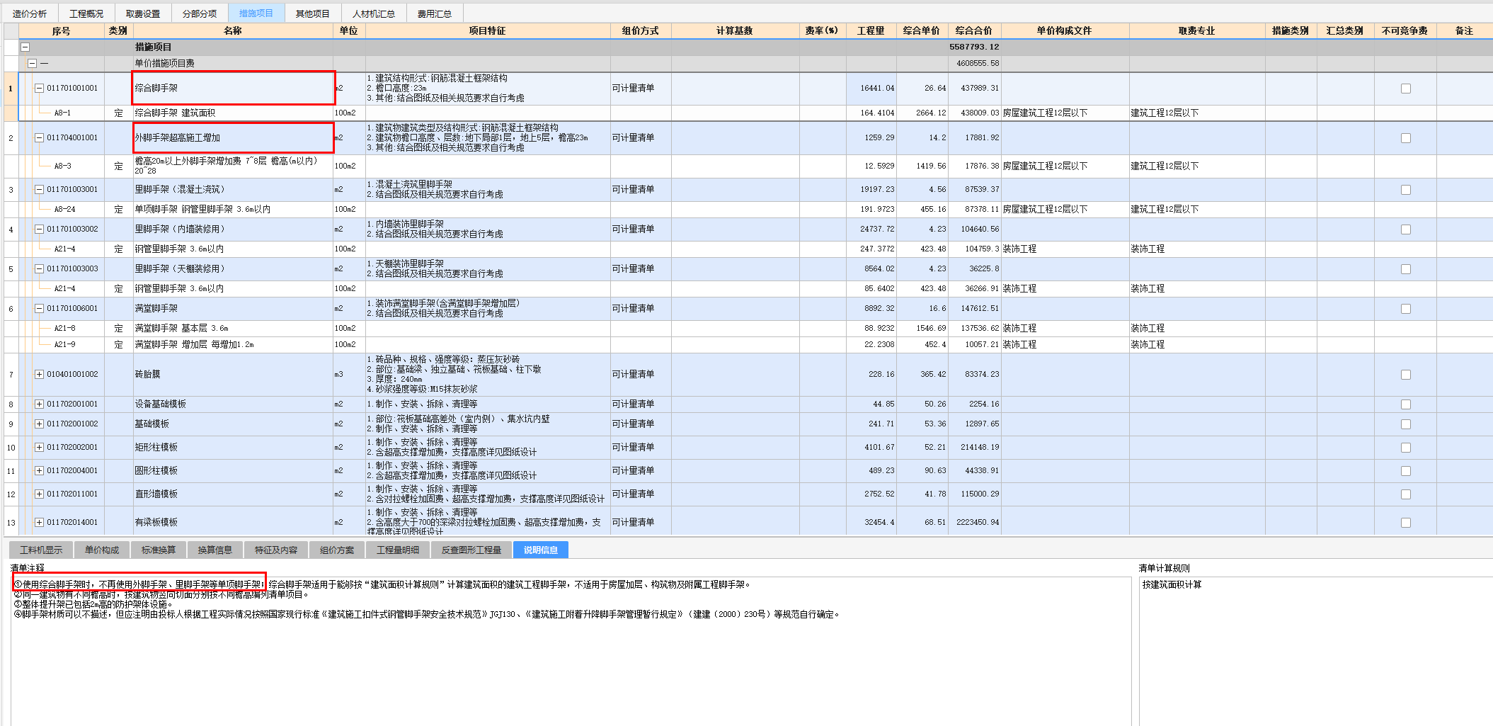
Task: Open the 其他项目 tab
Action: 313,13
